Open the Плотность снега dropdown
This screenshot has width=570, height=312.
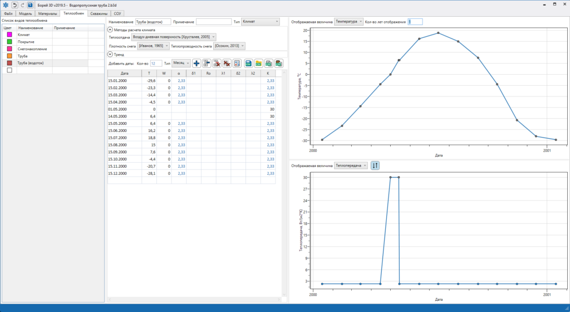(154, 46)
